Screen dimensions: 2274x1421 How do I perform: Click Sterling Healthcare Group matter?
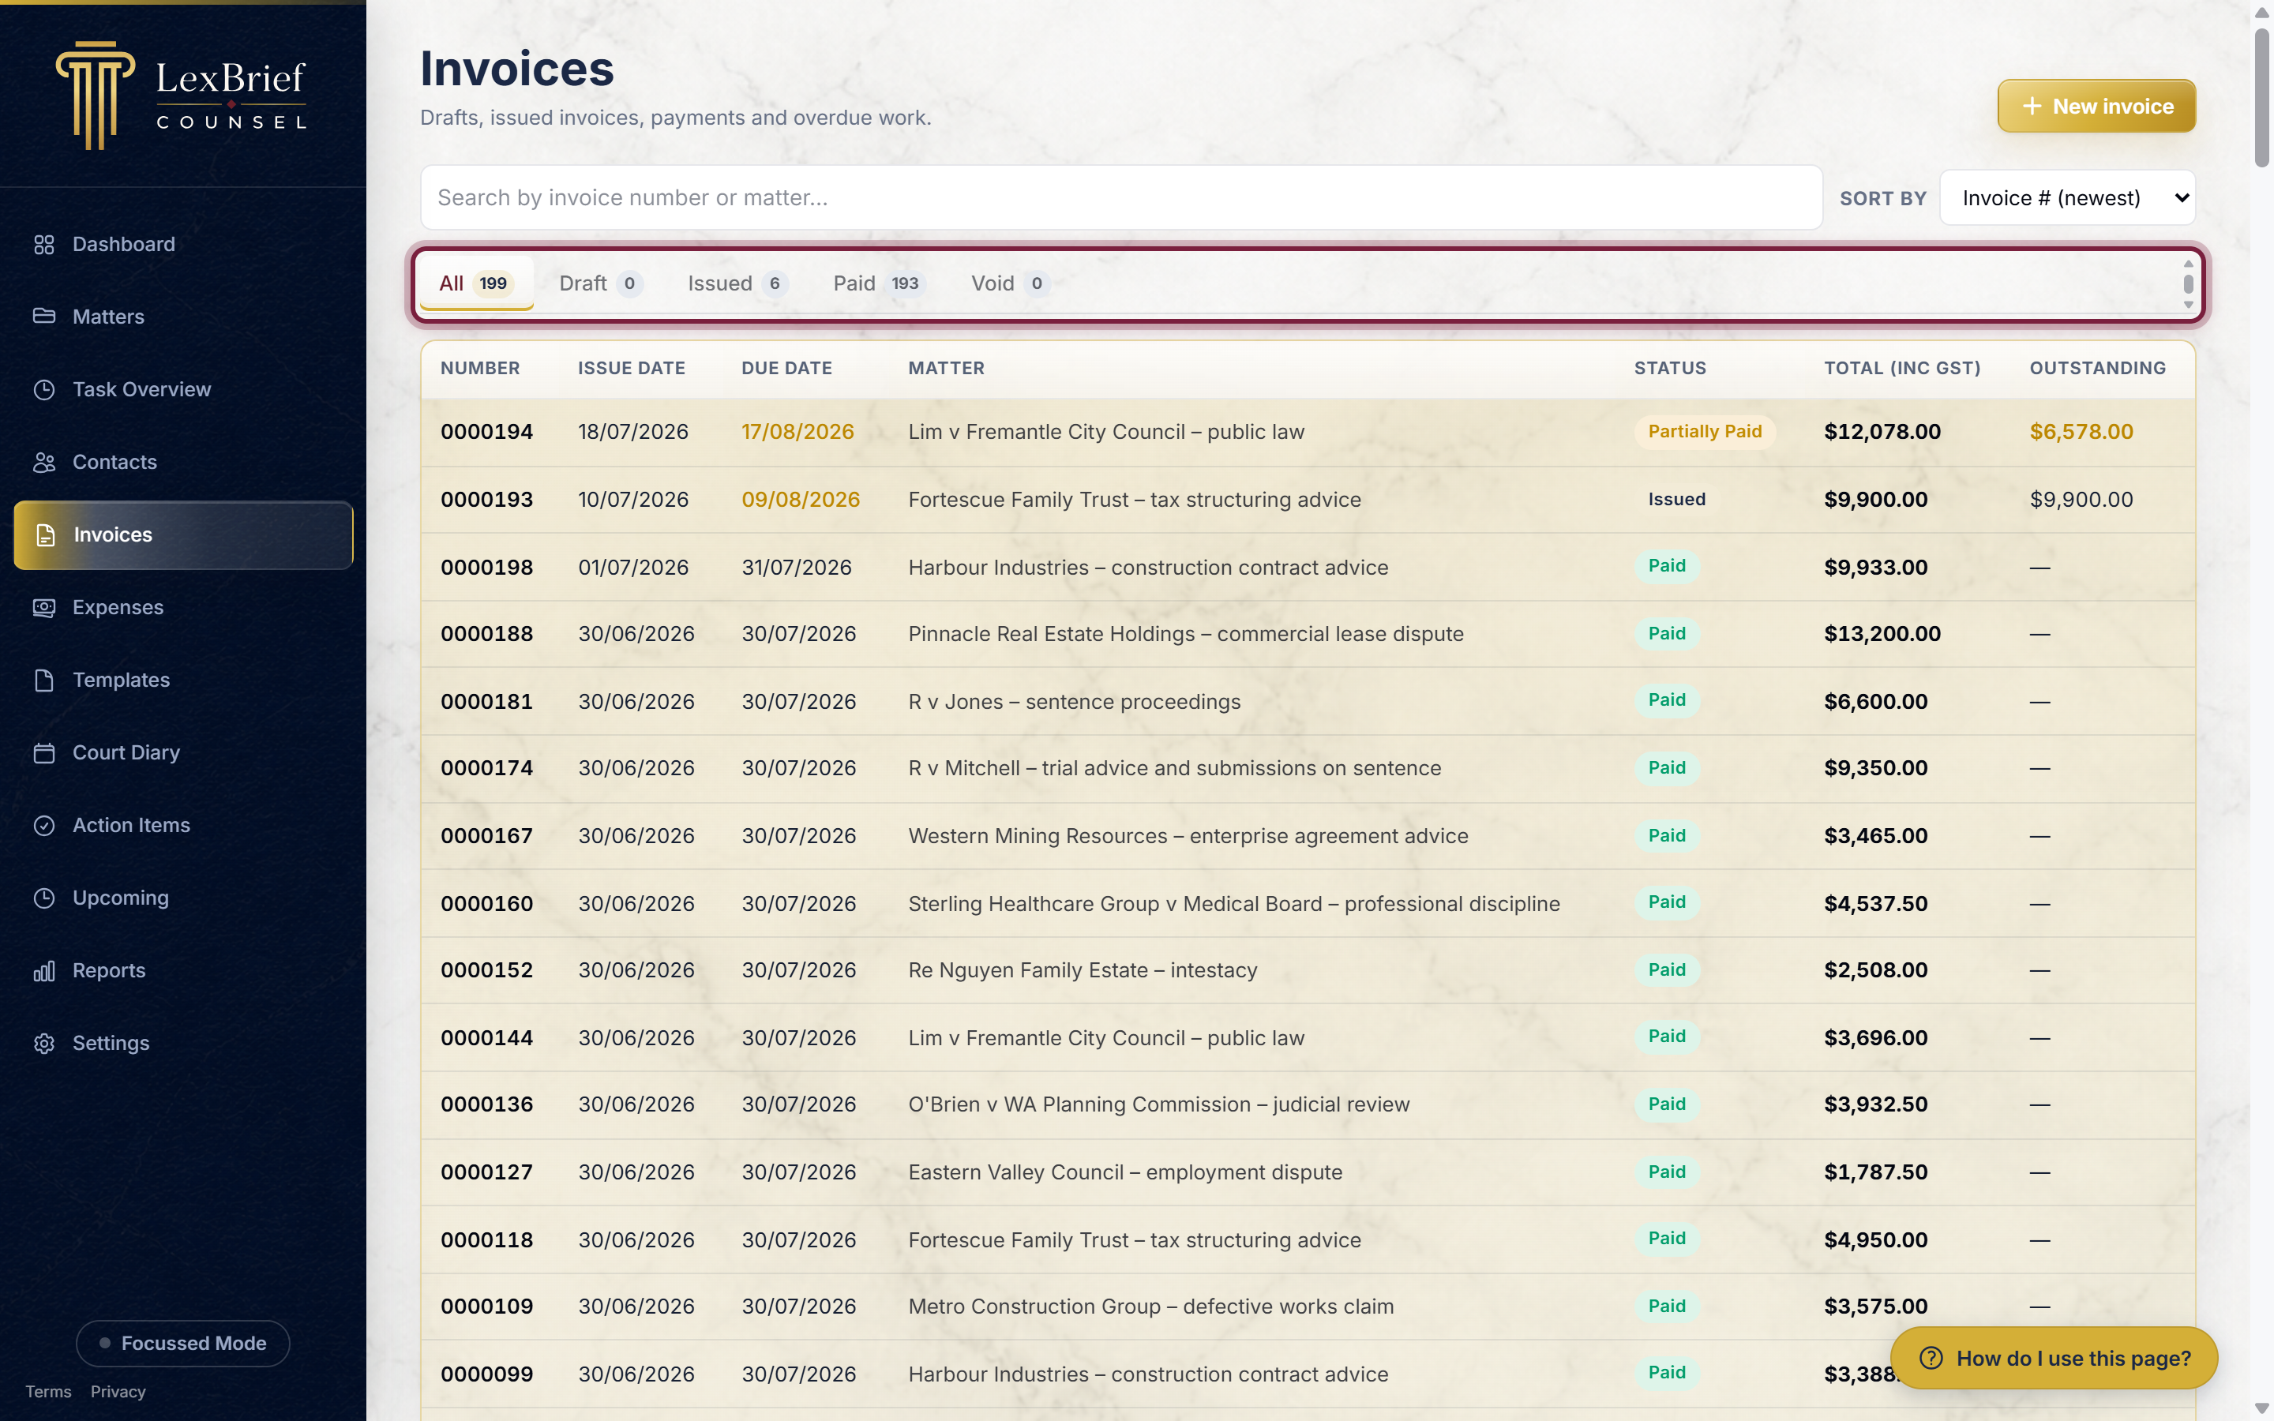point(1234,904)
